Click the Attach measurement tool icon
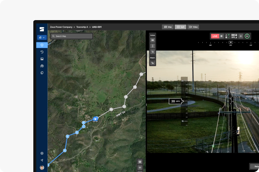 pos(153,63)
